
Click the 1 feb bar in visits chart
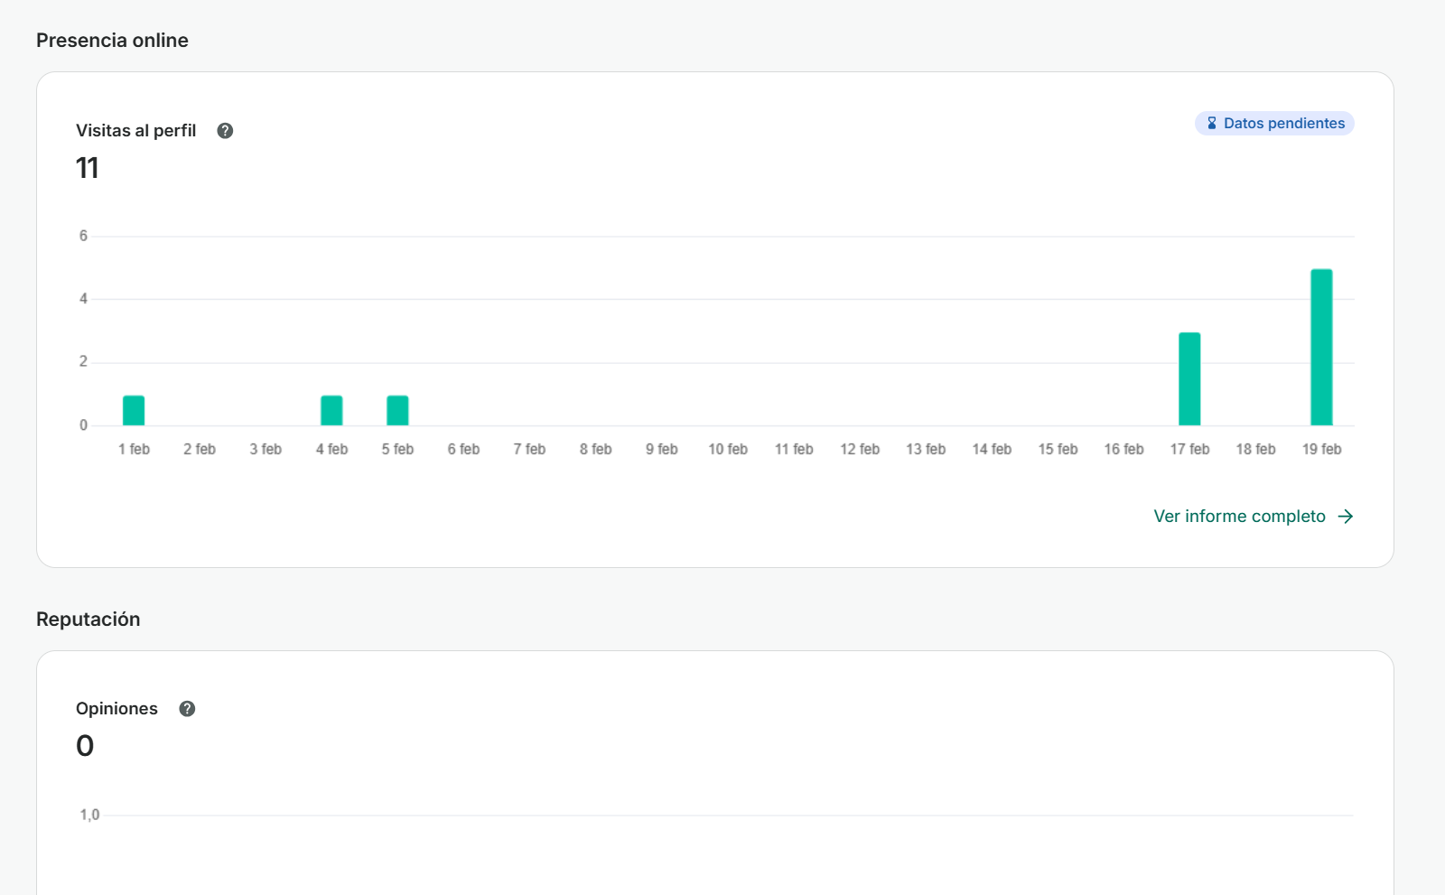134,411
